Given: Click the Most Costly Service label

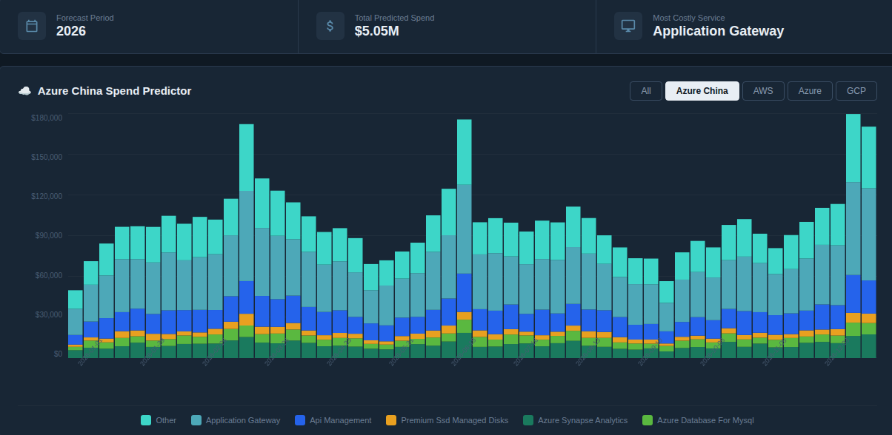Looking at the screenshot, I should coord(688,18).
